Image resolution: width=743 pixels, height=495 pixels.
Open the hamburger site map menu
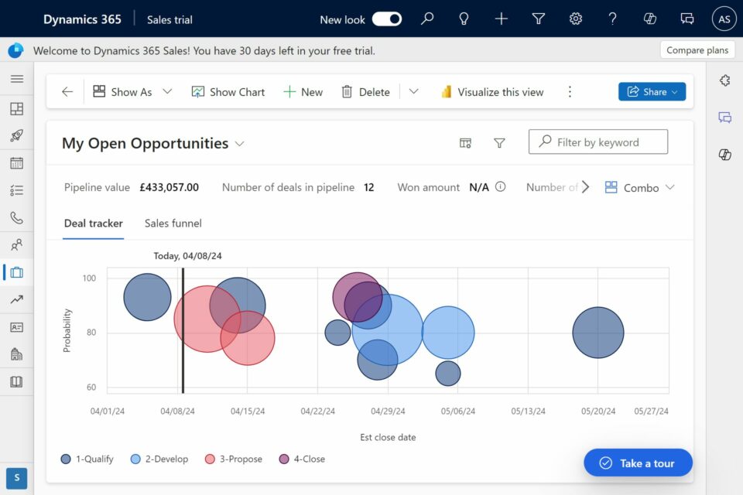tap(16, 79)
